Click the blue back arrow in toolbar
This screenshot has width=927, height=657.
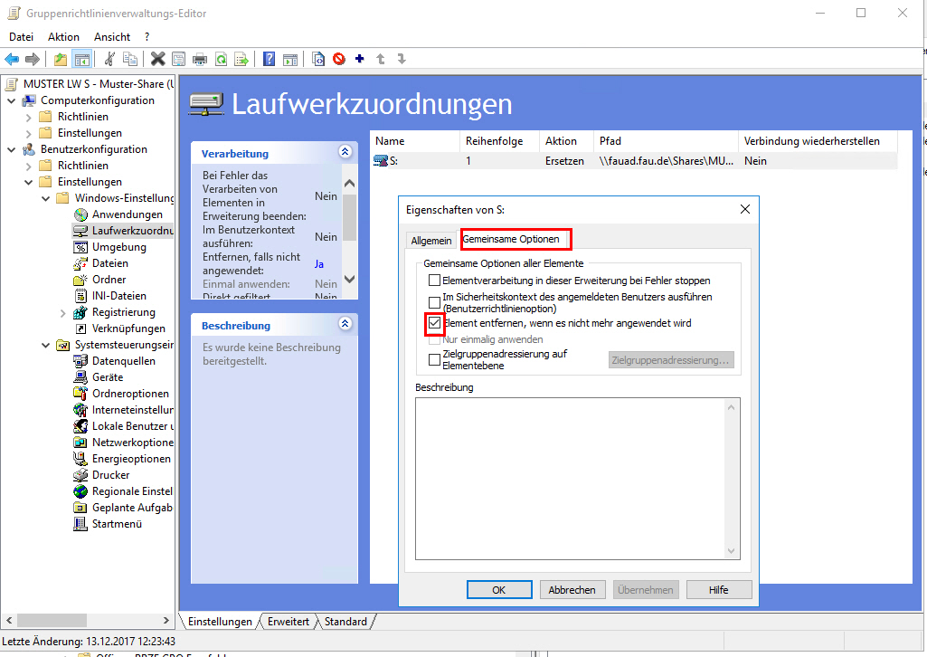point(12,60)
